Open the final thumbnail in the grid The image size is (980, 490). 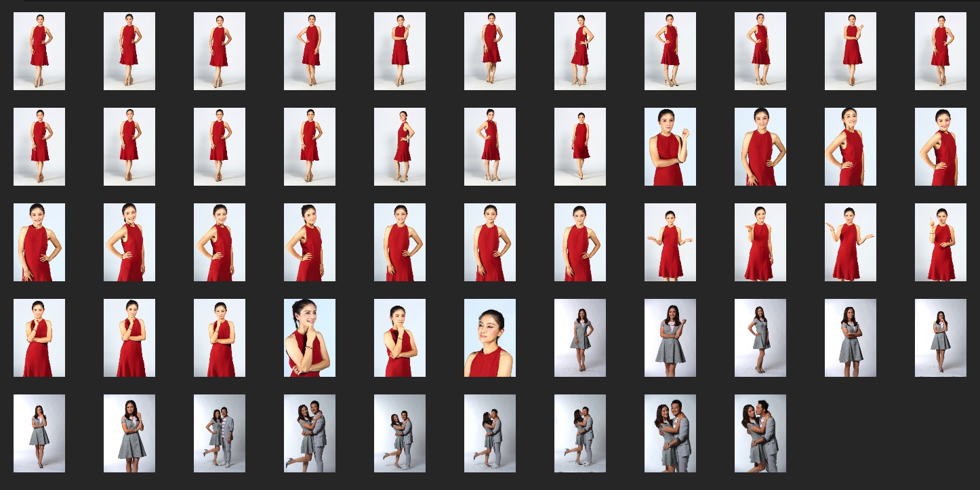tap(760, 434)
